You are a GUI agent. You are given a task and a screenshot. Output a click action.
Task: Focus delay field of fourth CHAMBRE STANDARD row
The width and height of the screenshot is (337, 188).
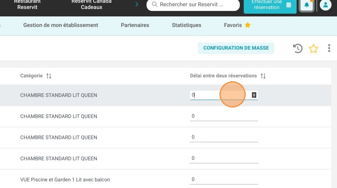coord(224,158)
